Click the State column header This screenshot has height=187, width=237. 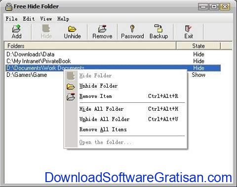tap(198, 46)
